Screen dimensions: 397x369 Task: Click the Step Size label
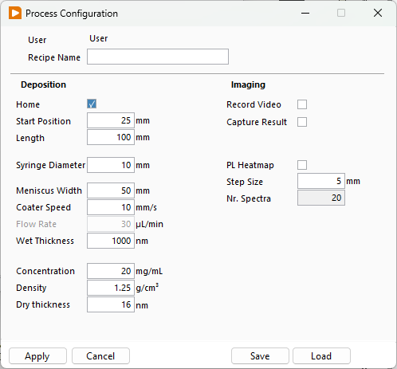[245, 182]
